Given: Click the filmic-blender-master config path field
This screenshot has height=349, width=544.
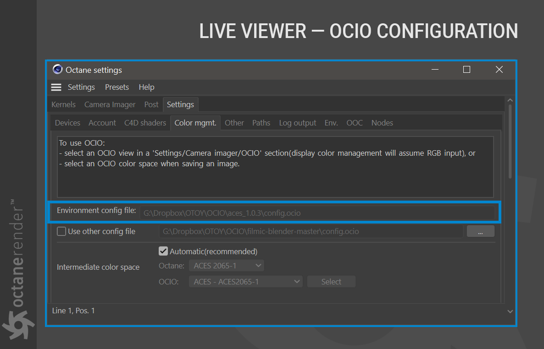Looking at the screenshot, I should [311, 231].
